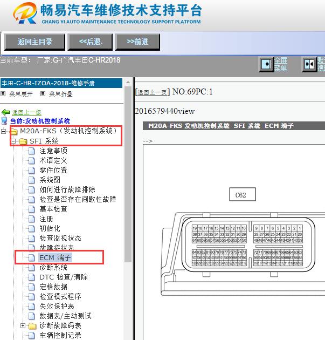Screen dimensions: 325x340
Task: Open the 车辆控制记录 page
Action: tap(60, 335)
